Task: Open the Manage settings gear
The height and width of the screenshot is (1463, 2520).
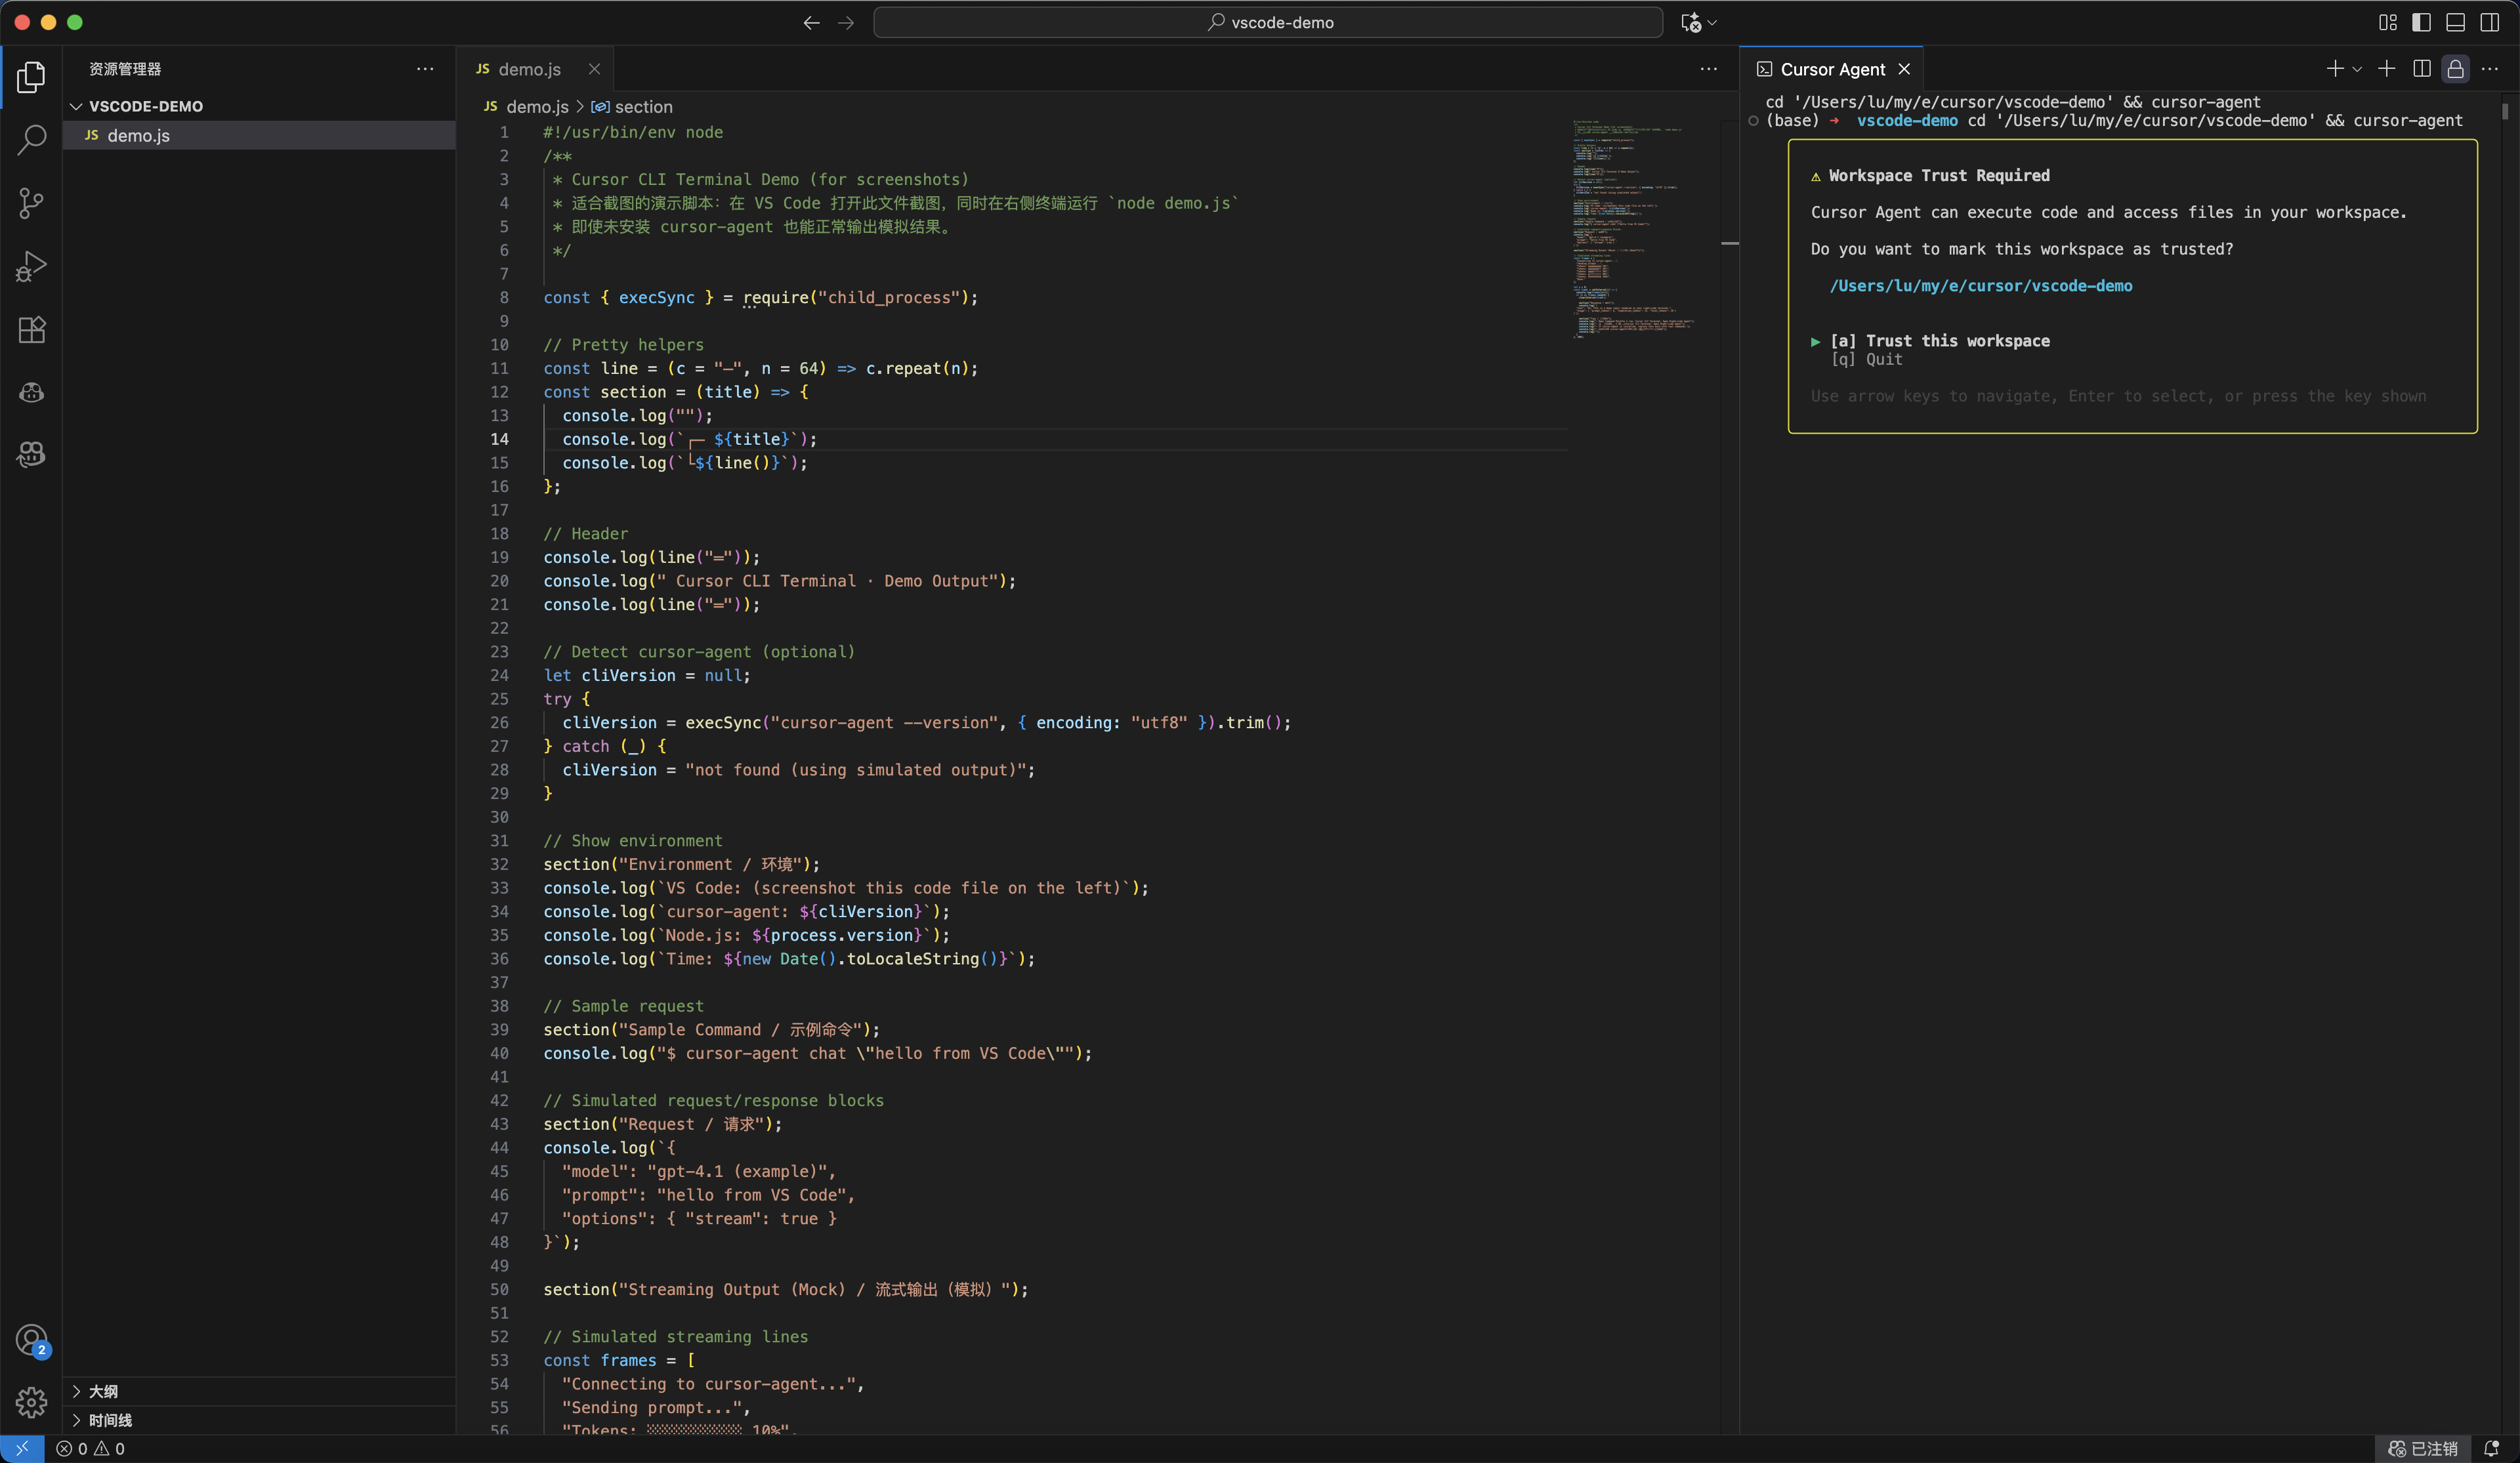Action: pyautogui.click(x=31, y=1402)
